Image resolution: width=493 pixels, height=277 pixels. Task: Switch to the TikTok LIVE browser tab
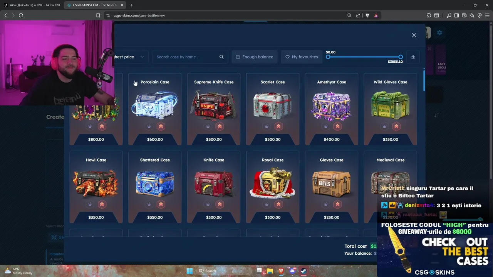click(32, 5)
